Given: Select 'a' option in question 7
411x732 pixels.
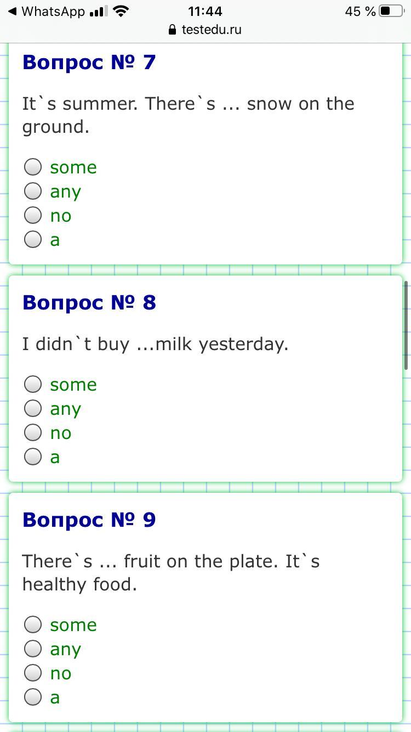Looking at the screenshot, I should point(33,239).
